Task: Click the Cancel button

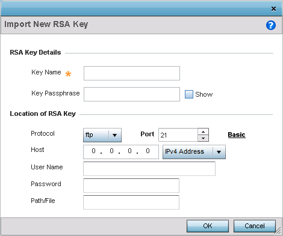Action: click(255, 226)
